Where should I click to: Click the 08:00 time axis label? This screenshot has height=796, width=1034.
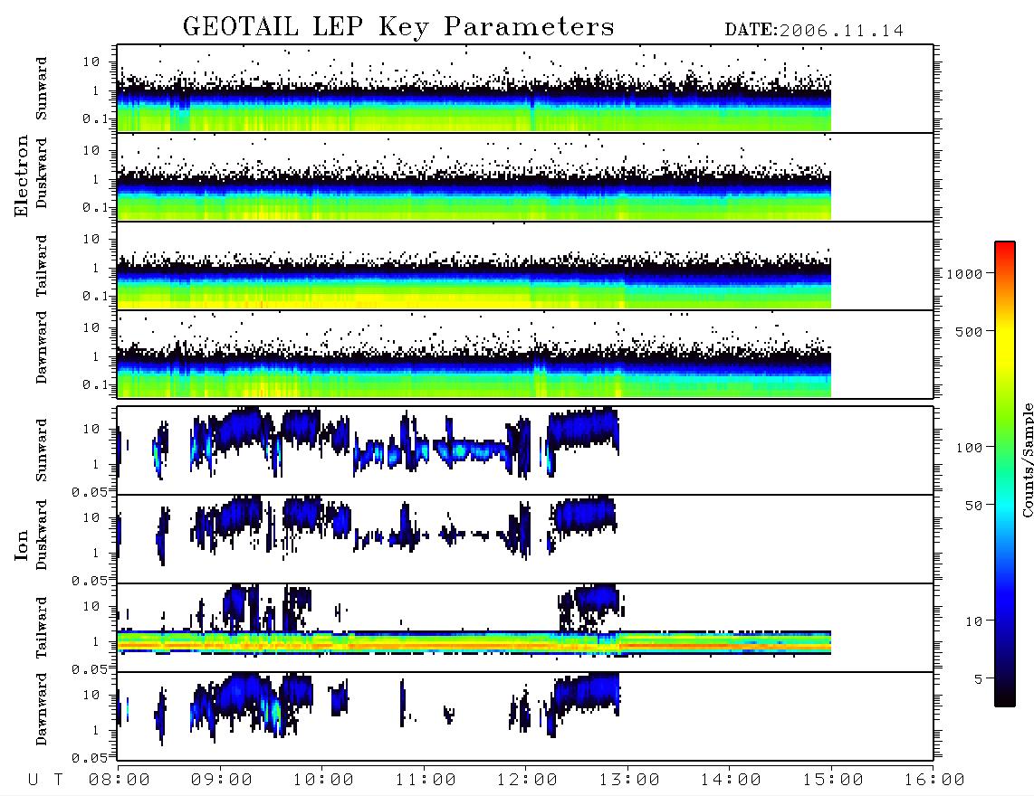click(x=120, y=780)
